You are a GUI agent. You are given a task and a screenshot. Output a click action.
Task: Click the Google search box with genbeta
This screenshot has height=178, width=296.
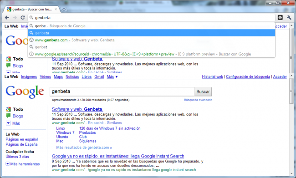click(x=122, y=92)
